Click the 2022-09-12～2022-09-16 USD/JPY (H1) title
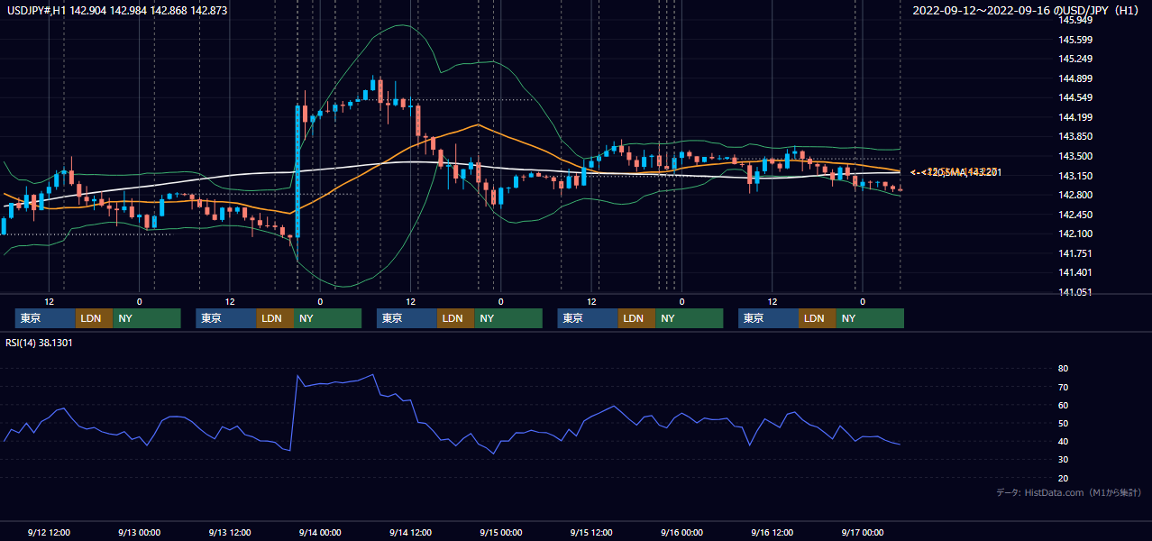 1028,11
